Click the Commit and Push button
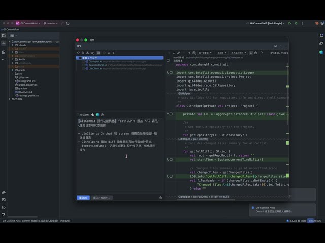Screen dimensions: 325x243 (x=102, y=198)
